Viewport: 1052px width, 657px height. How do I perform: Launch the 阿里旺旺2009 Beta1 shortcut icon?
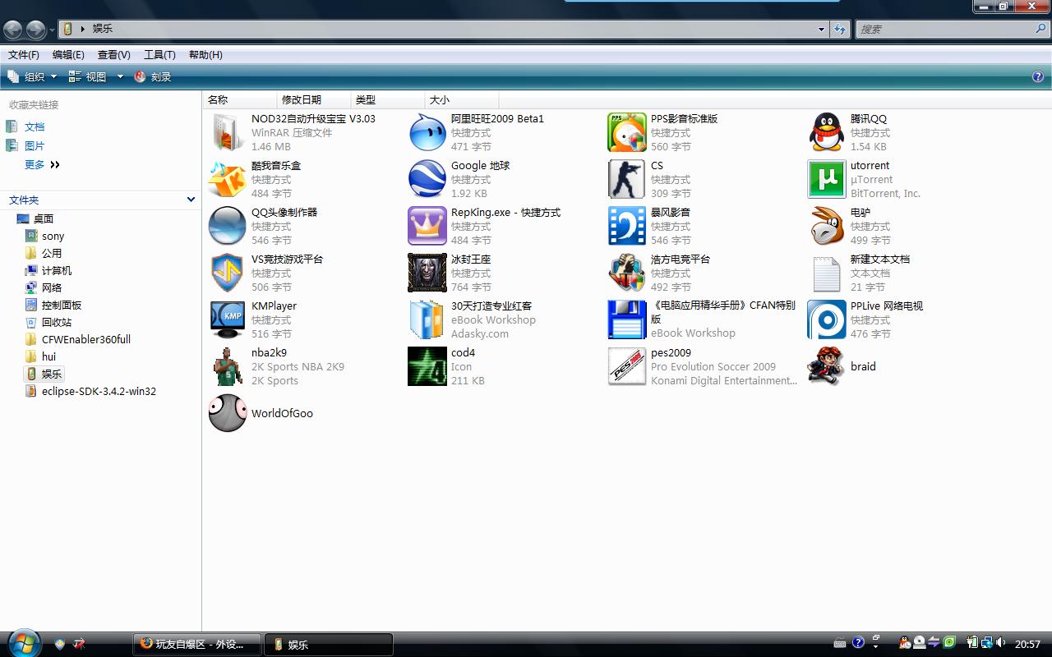[427, 132]
